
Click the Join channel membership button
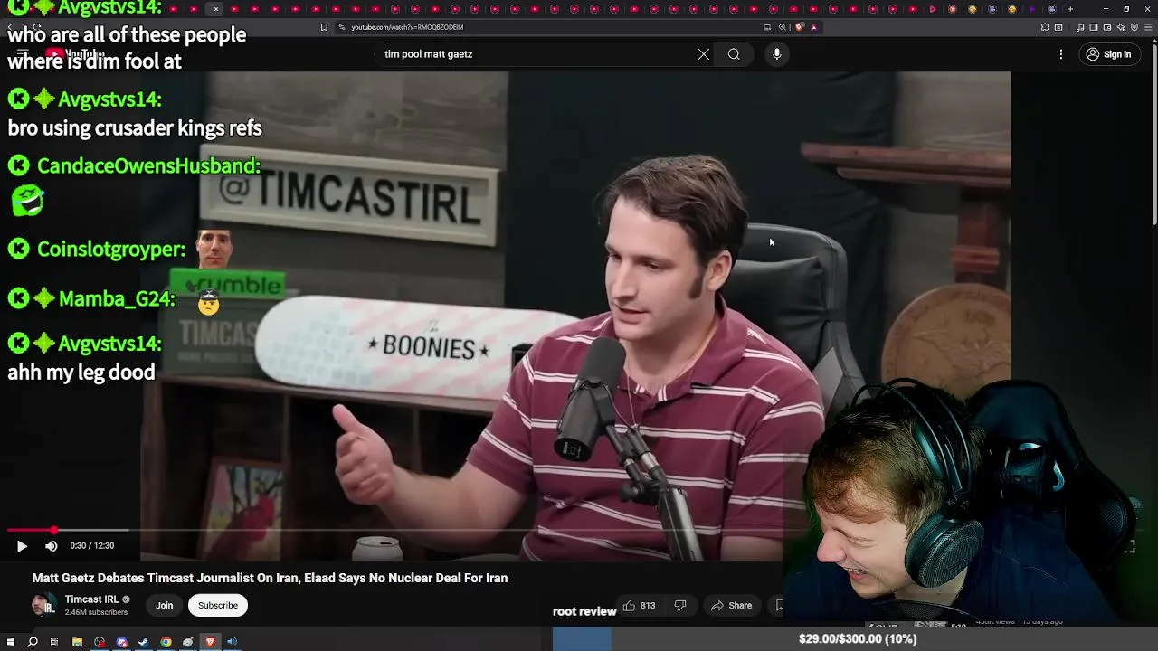pyautogui.click(x=164, y=606)
